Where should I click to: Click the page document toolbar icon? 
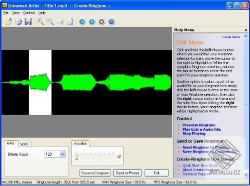pos(70,21)
